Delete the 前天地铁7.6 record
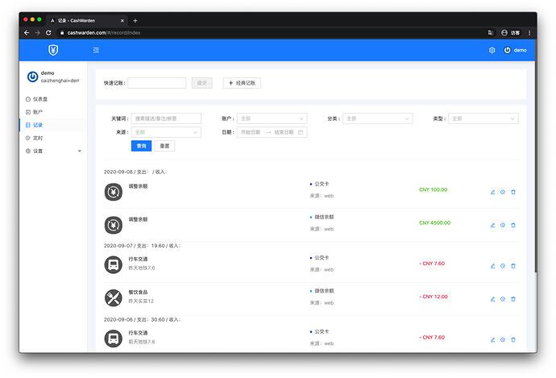 tap(513, 339)
